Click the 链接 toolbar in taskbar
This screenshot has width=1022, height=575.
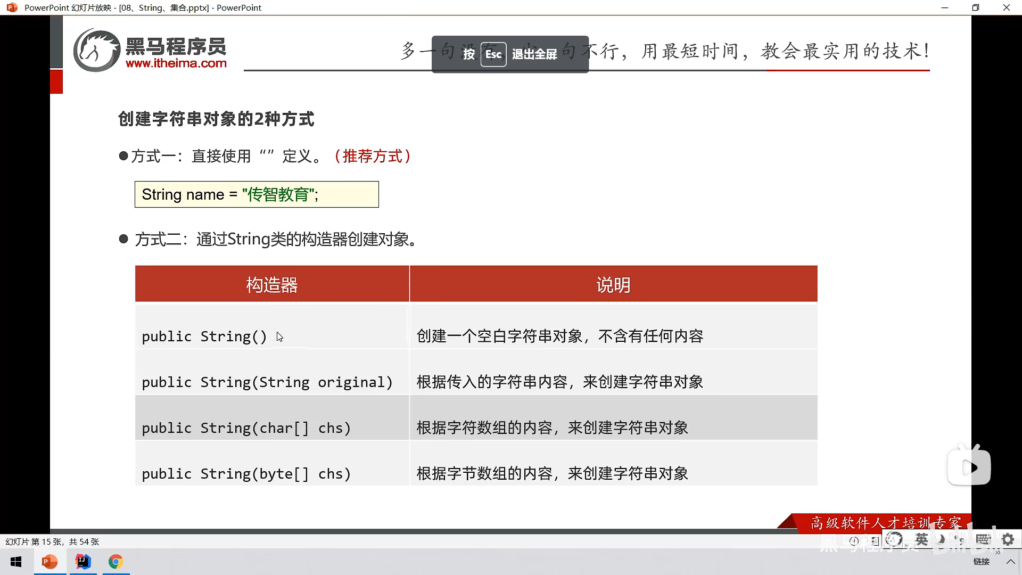[x=981, y=562]
